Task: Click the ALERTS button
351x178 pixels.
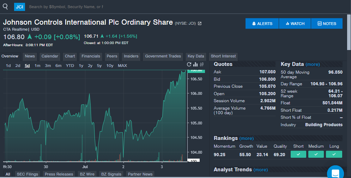Action: tap(262, 24)
